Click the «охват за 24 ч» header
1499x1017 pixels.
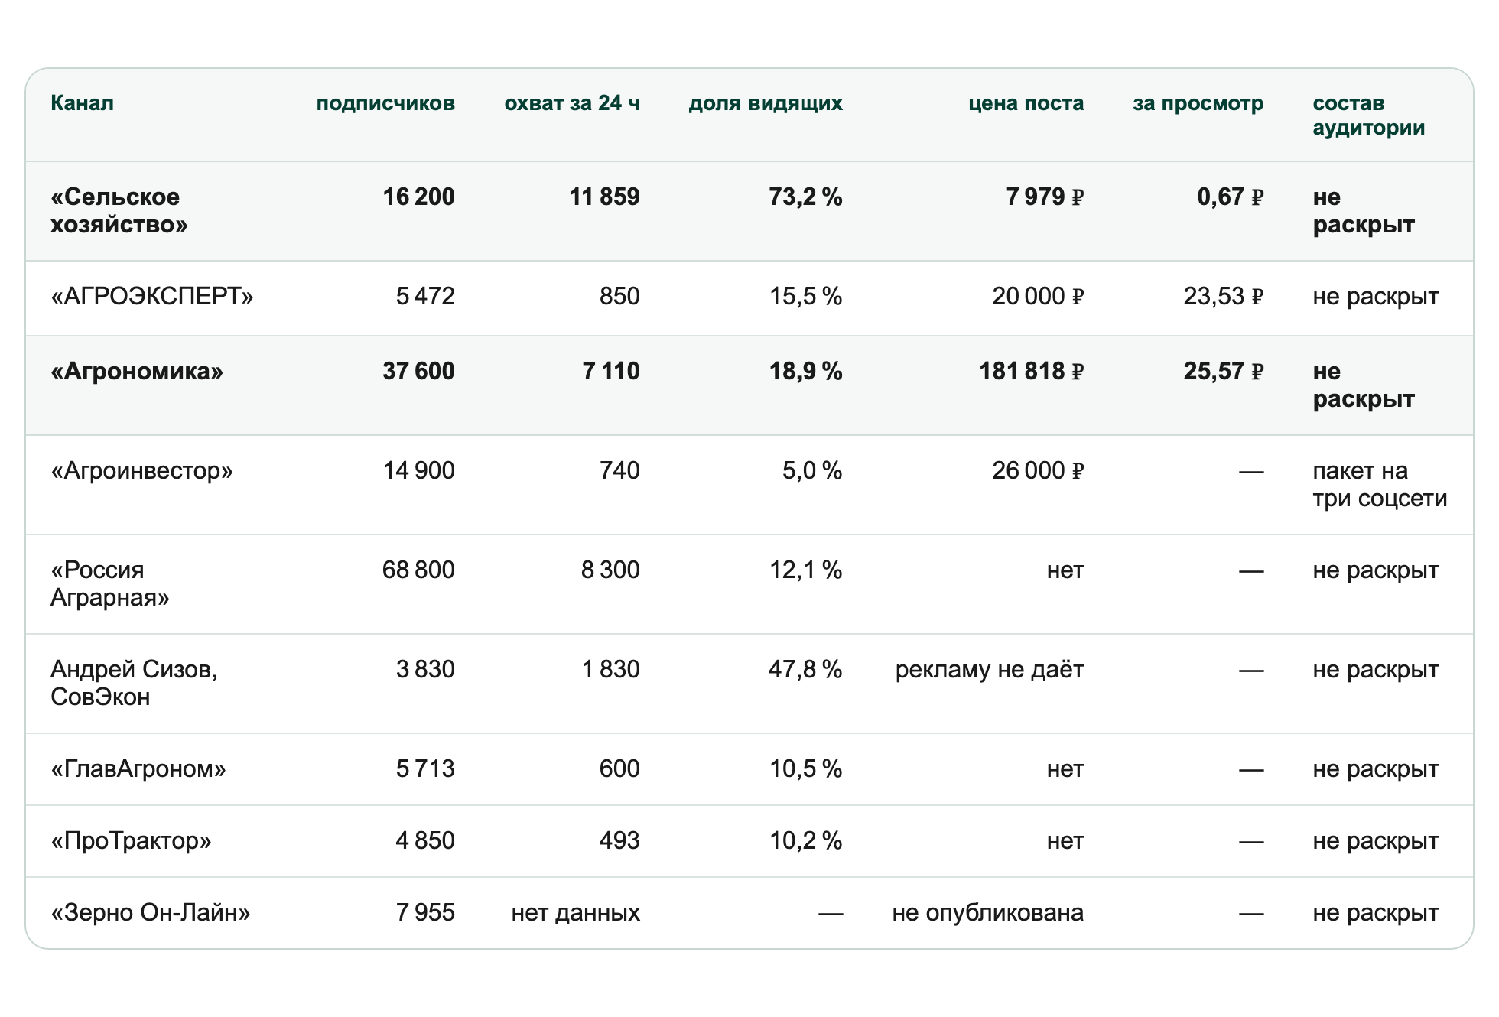[572, 103]
